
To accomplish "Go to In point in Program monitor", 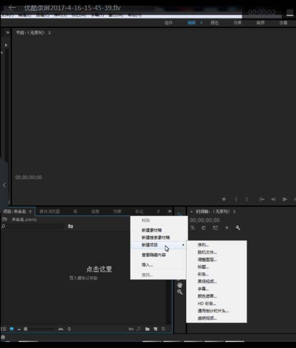I will [x=262, y=199].
